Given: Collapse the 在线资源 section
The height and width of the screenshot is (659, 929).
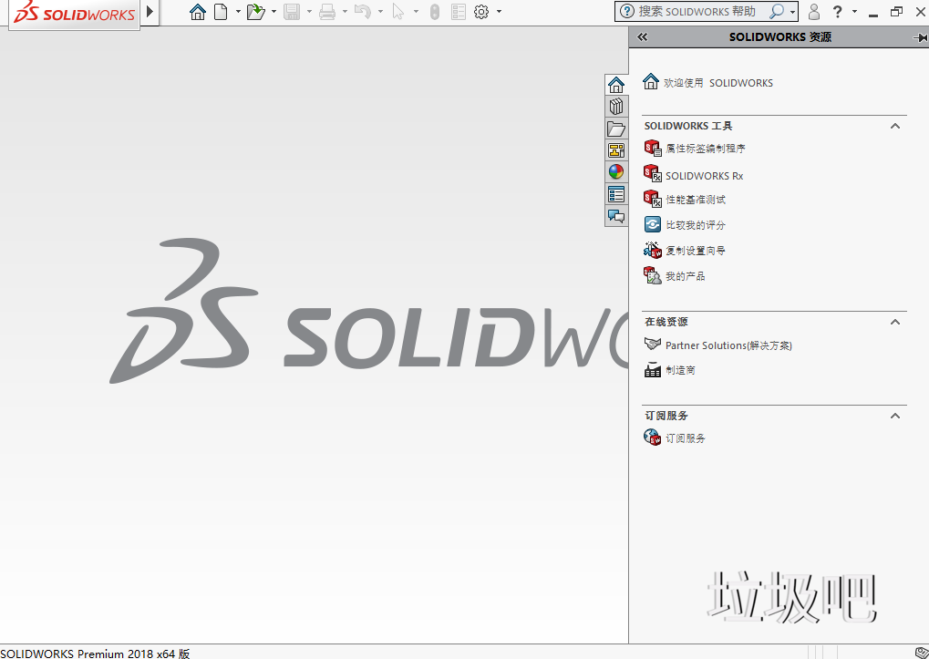Looking at the screenshot, I should click(x=894, y=322).
